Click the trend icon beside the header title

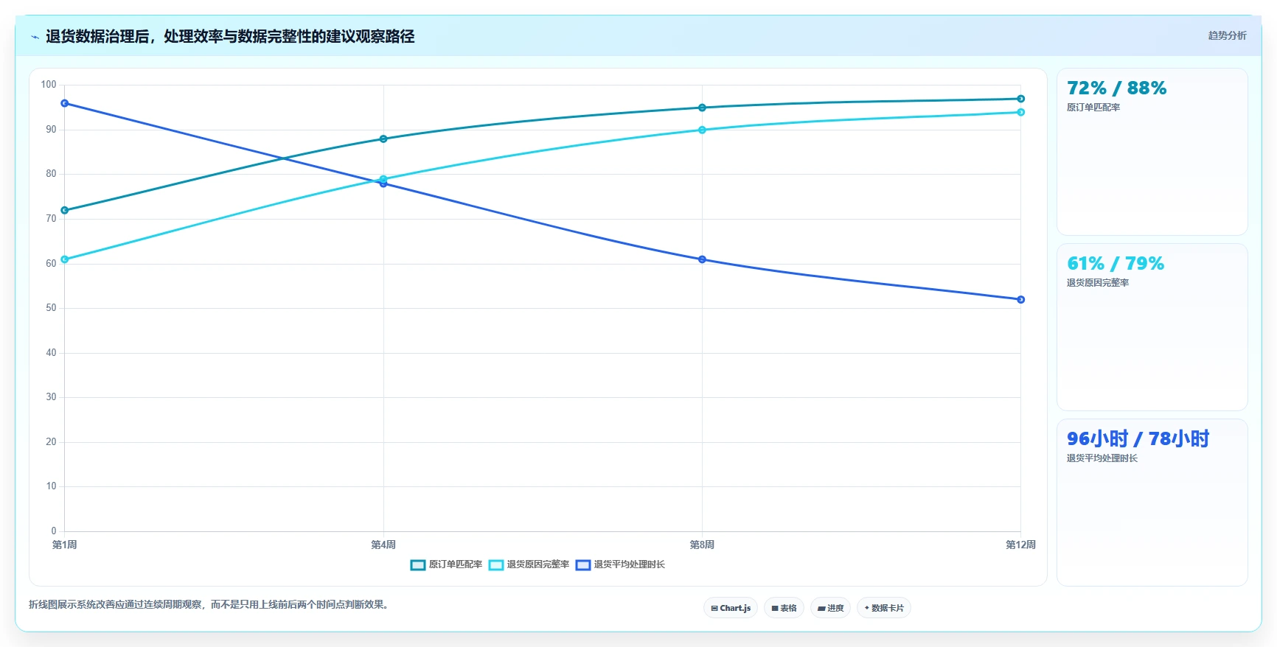tap(35, 37)
